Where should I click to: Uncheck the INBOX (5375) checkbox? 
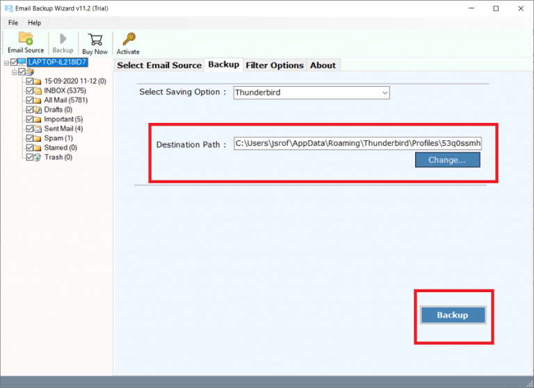30,90
